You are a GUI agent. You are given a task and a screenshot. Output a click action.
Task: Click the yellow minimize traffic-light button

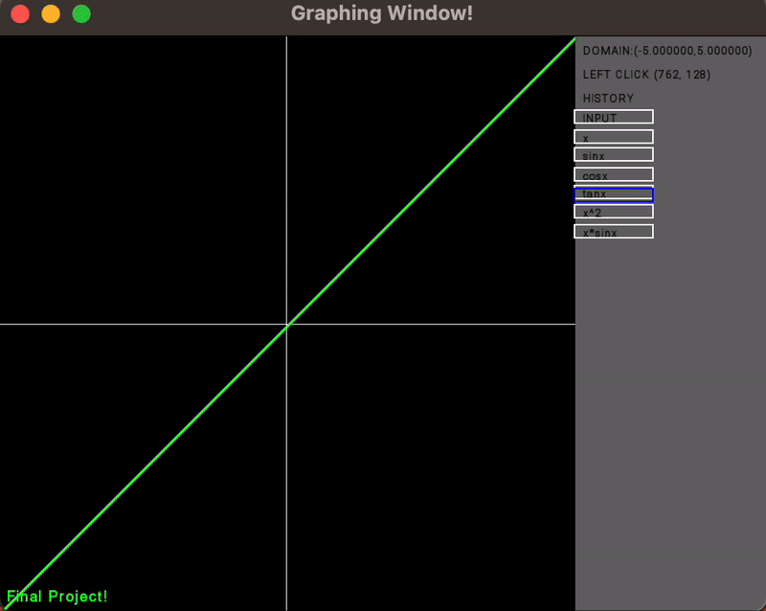click(x=50, y=14)
